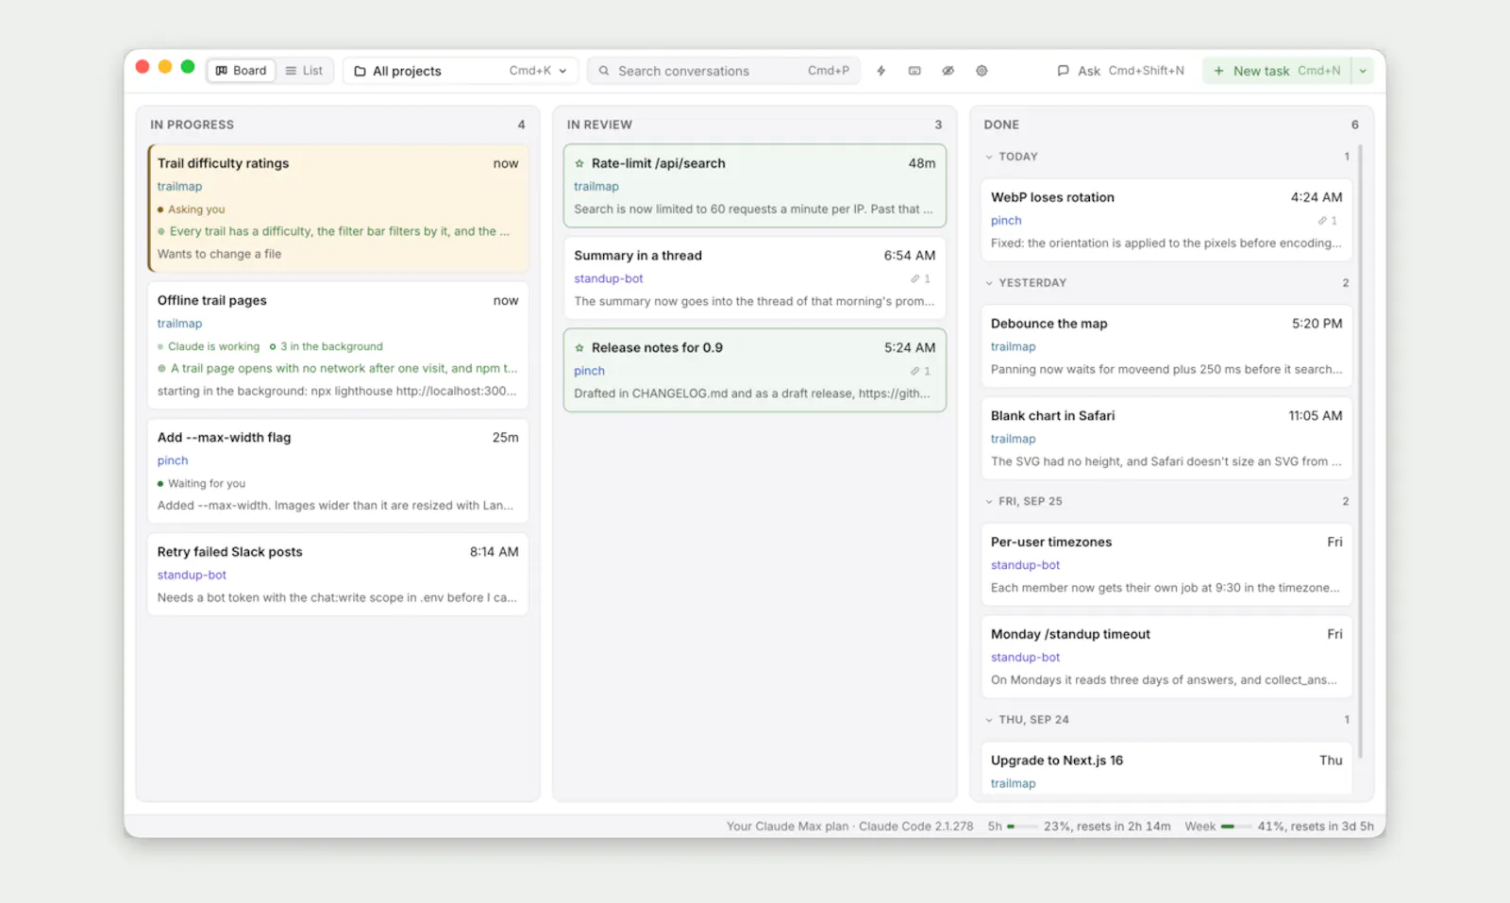Toggle the crossed-eye visibility icon in toolbar
This screenshot has width=1510, height=903.
click(x=948, y=71)
